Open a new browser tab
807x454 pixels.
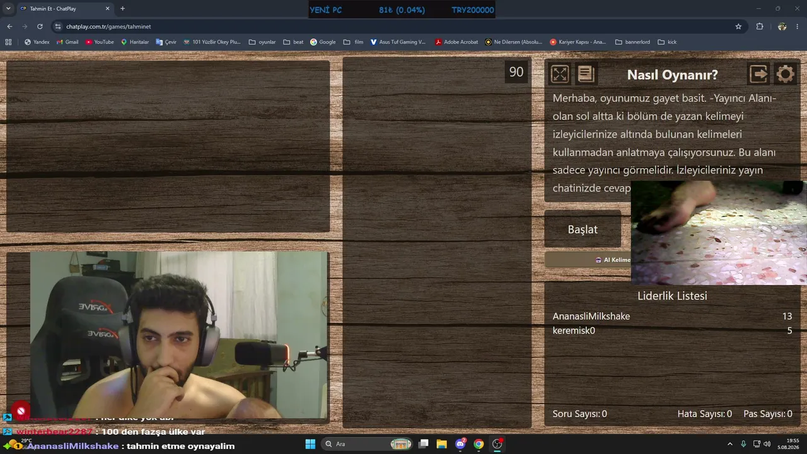(x=122, y=9)
